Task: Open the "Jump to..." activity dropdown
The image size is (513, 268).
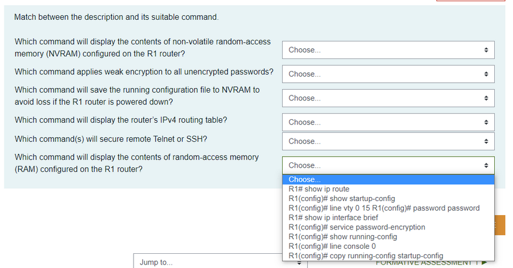Action: (x=219, y=262)
